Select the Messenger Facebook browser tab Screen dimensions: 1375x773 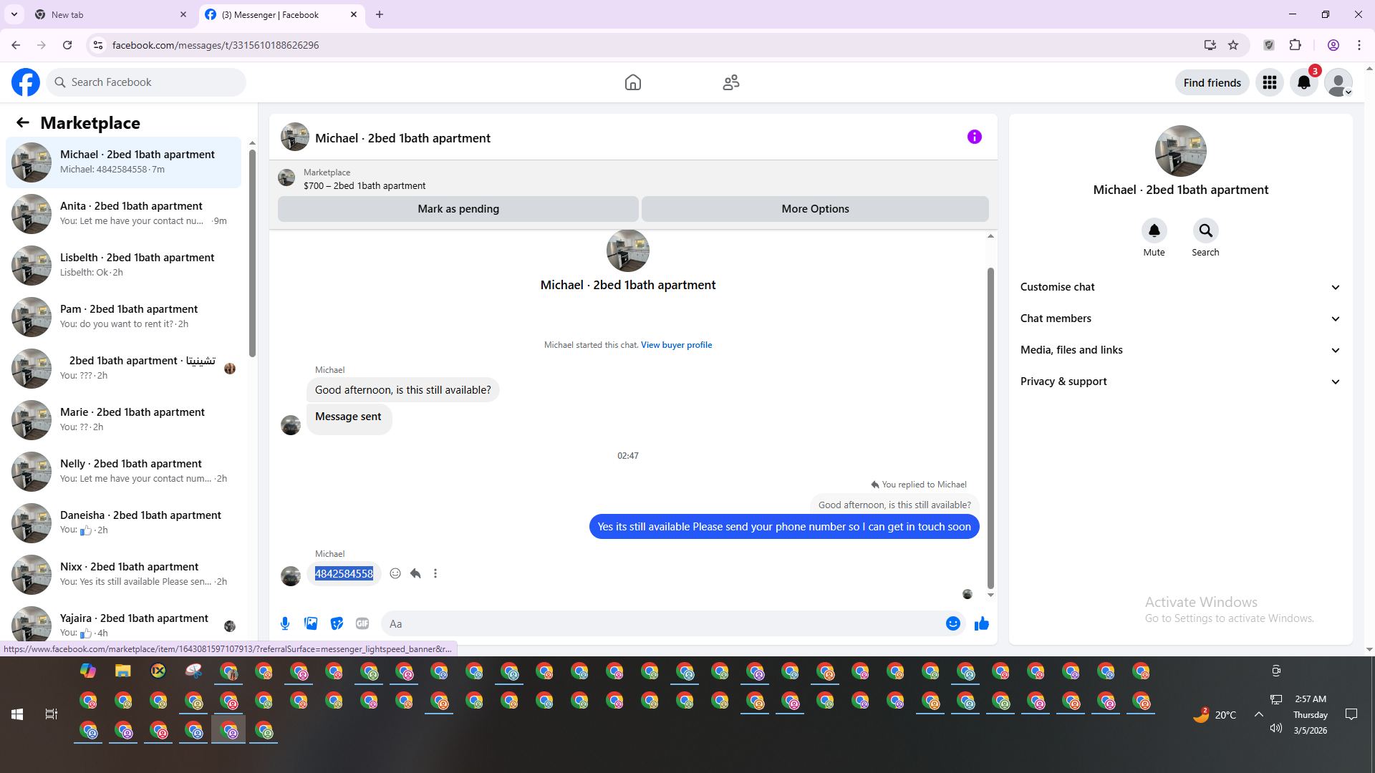tap(281, 14)
